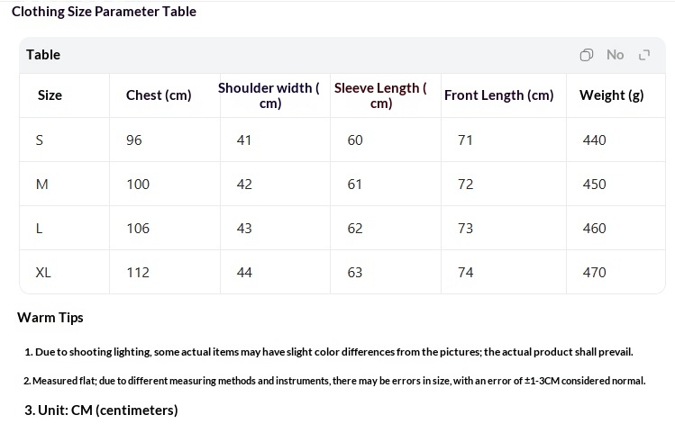Click the front length 73 cell

coord(504,228)
